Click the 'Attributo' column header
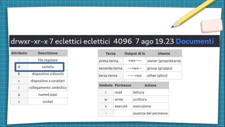Screen dimensions: 225x127 (19, 53)
